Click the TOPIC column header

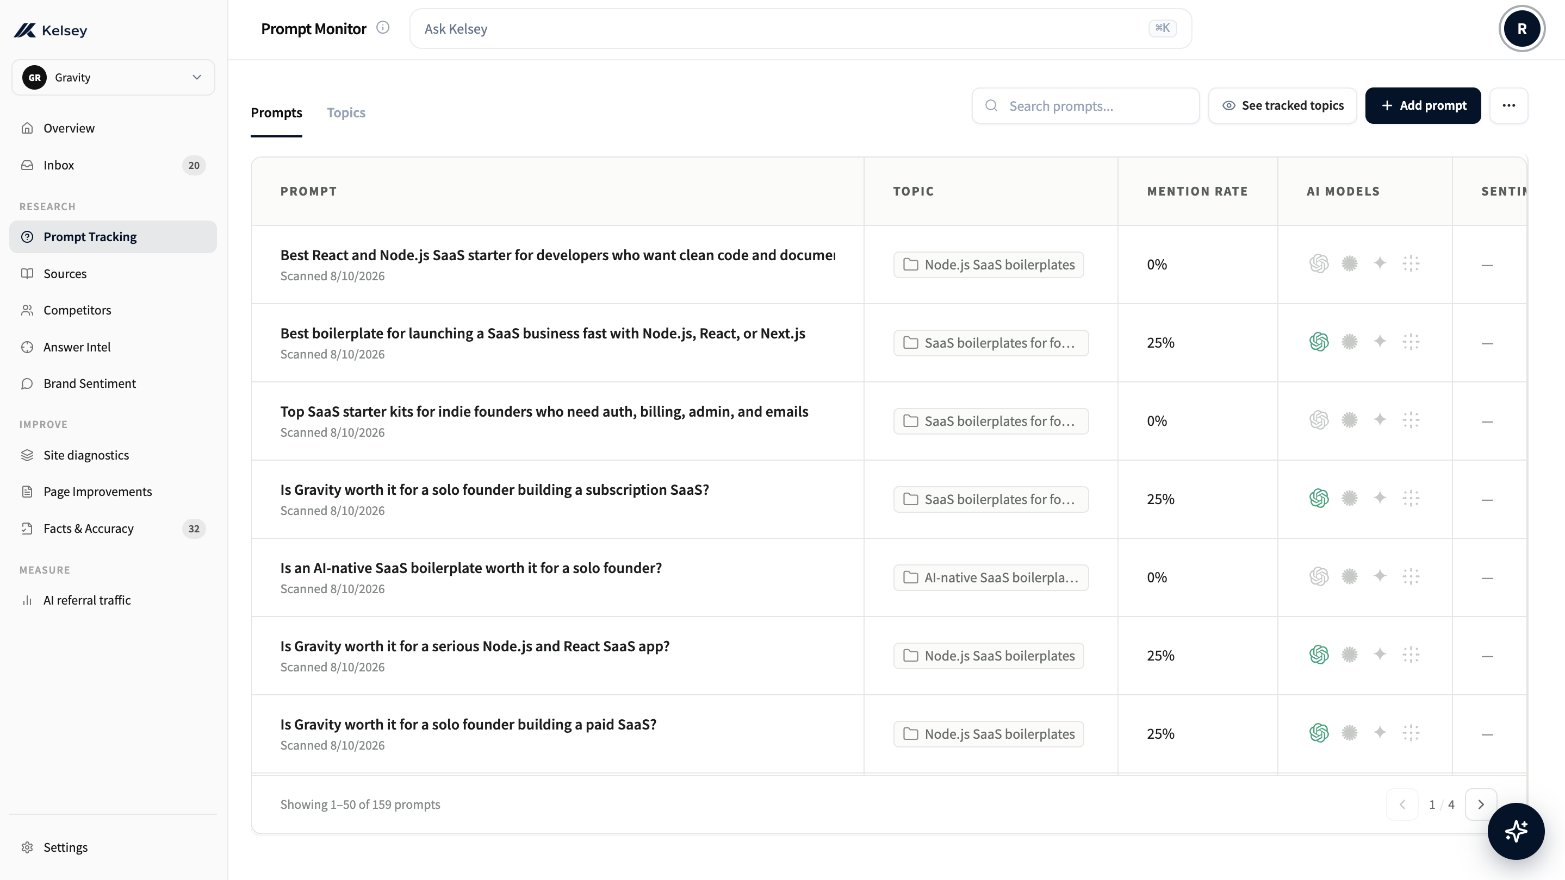[x=913, y=192]
